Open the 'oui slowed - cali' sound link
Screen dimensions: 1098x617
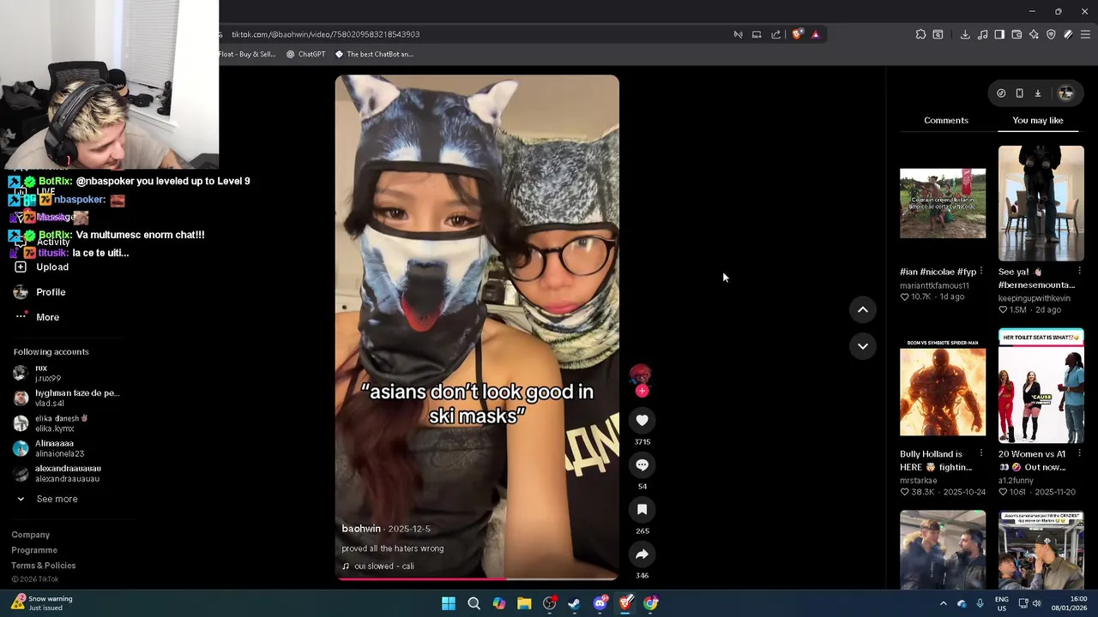click(x=378, y=566)
